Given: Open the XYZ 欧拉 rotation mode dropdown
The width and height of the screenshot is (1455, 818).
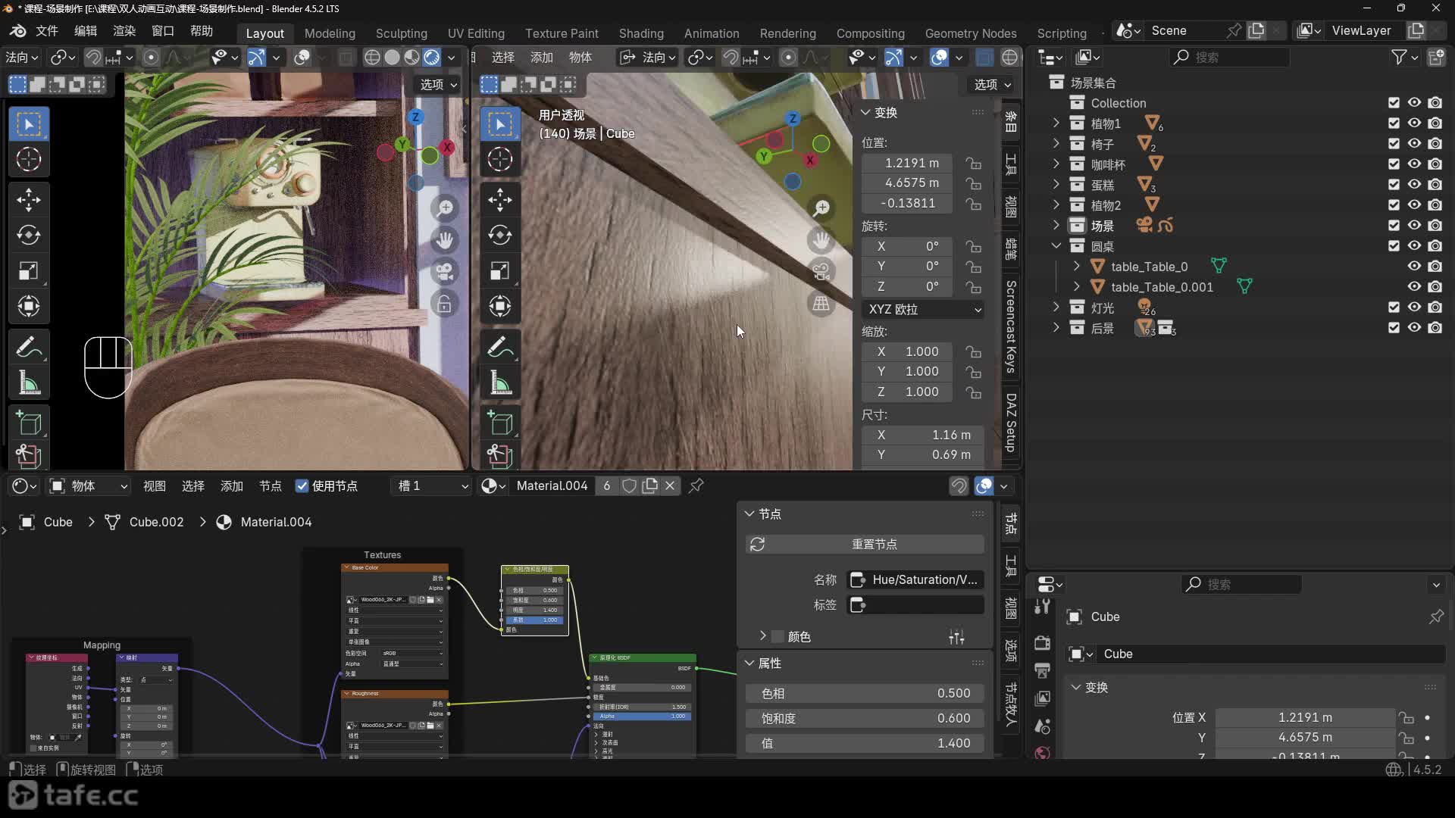Looking at the screenshot, I should 923,309.
